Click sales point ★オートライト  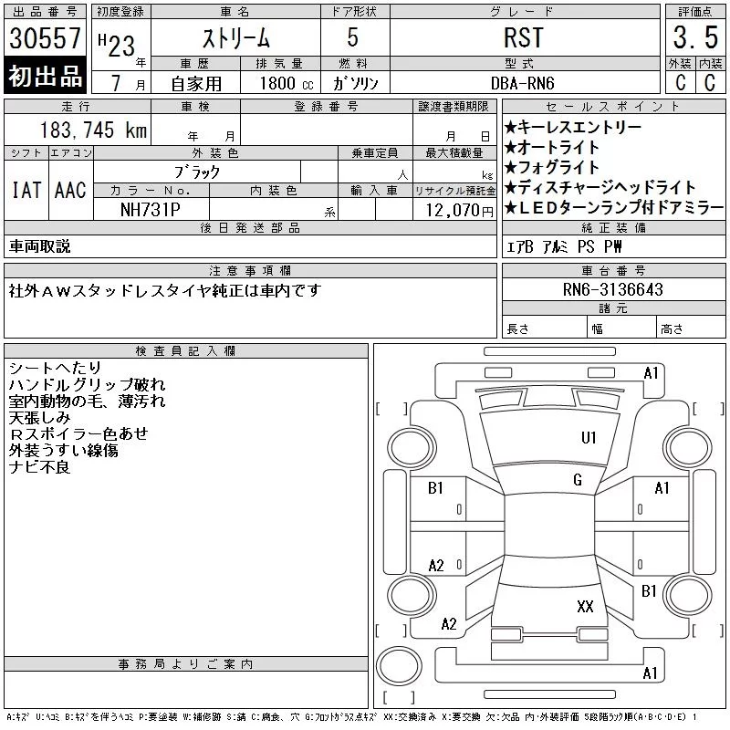[x=552, y=147]
